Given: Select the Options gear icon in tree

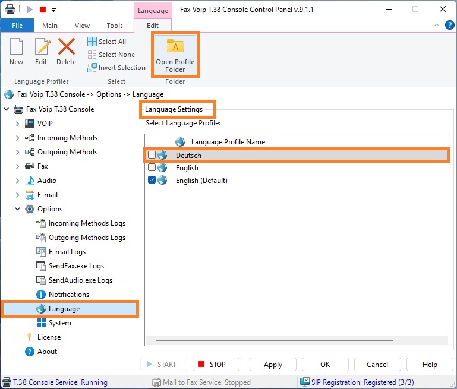Looking at the screenshot, I should (30, 209).
